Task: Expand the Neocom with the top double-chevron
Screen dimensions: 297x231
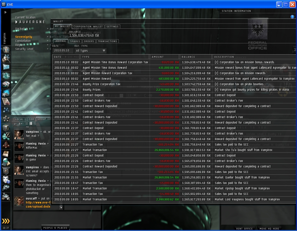Action: pyautogui.click(x=5, y=12)
